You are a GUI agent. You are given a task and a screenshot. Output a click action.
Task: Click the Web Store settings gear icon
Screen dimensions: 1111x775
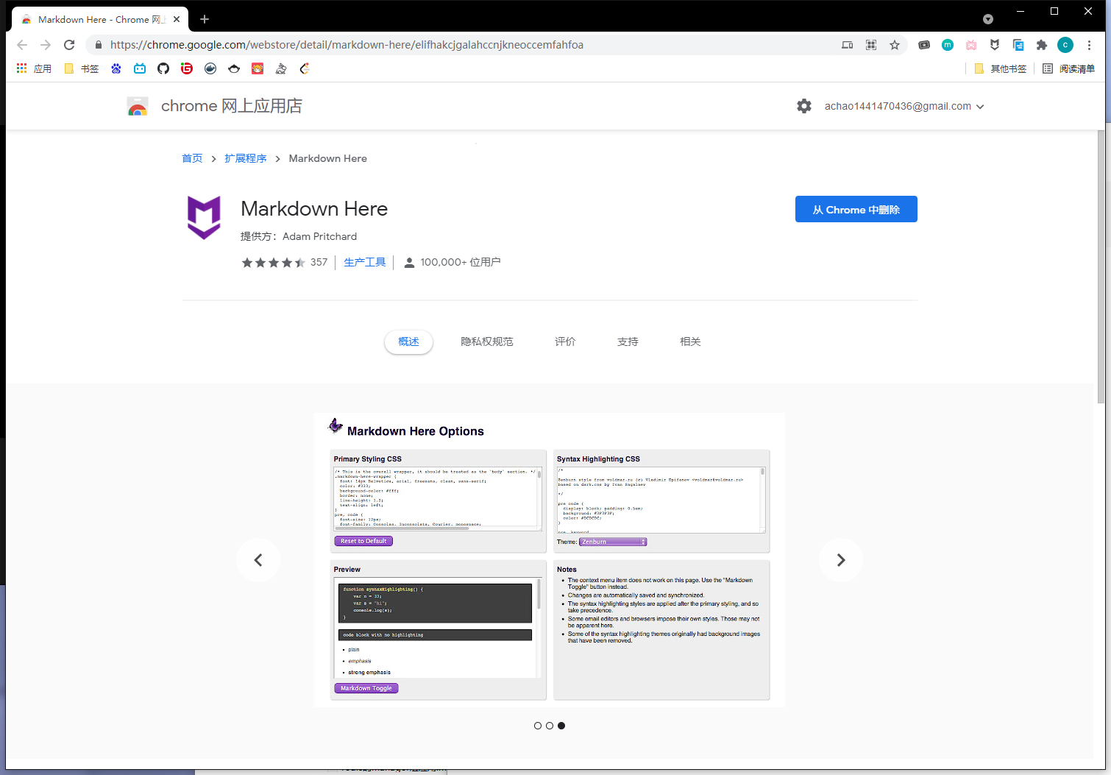tap(804, 106)
